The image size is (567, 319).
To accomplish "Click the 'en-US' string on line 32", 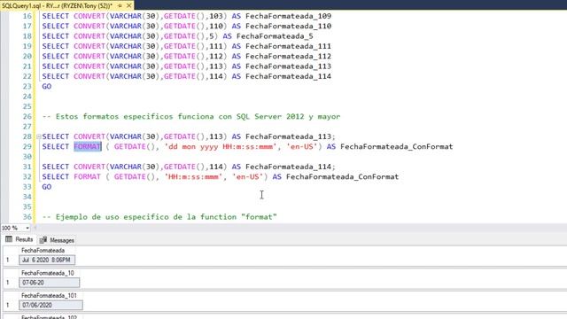I will click(248, 177).
